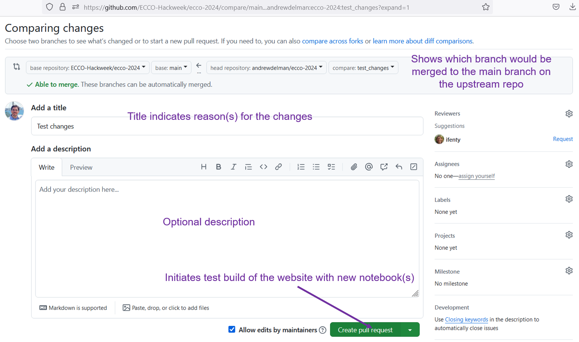Attach files with the paperclip icon
The image size is (579, 342).
pyautogui.click(x=354, y=167)
